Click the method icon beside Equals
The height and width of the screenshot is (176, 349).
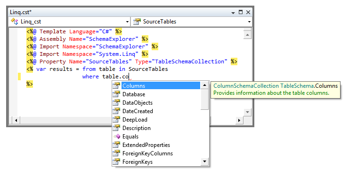click(117, 137)
